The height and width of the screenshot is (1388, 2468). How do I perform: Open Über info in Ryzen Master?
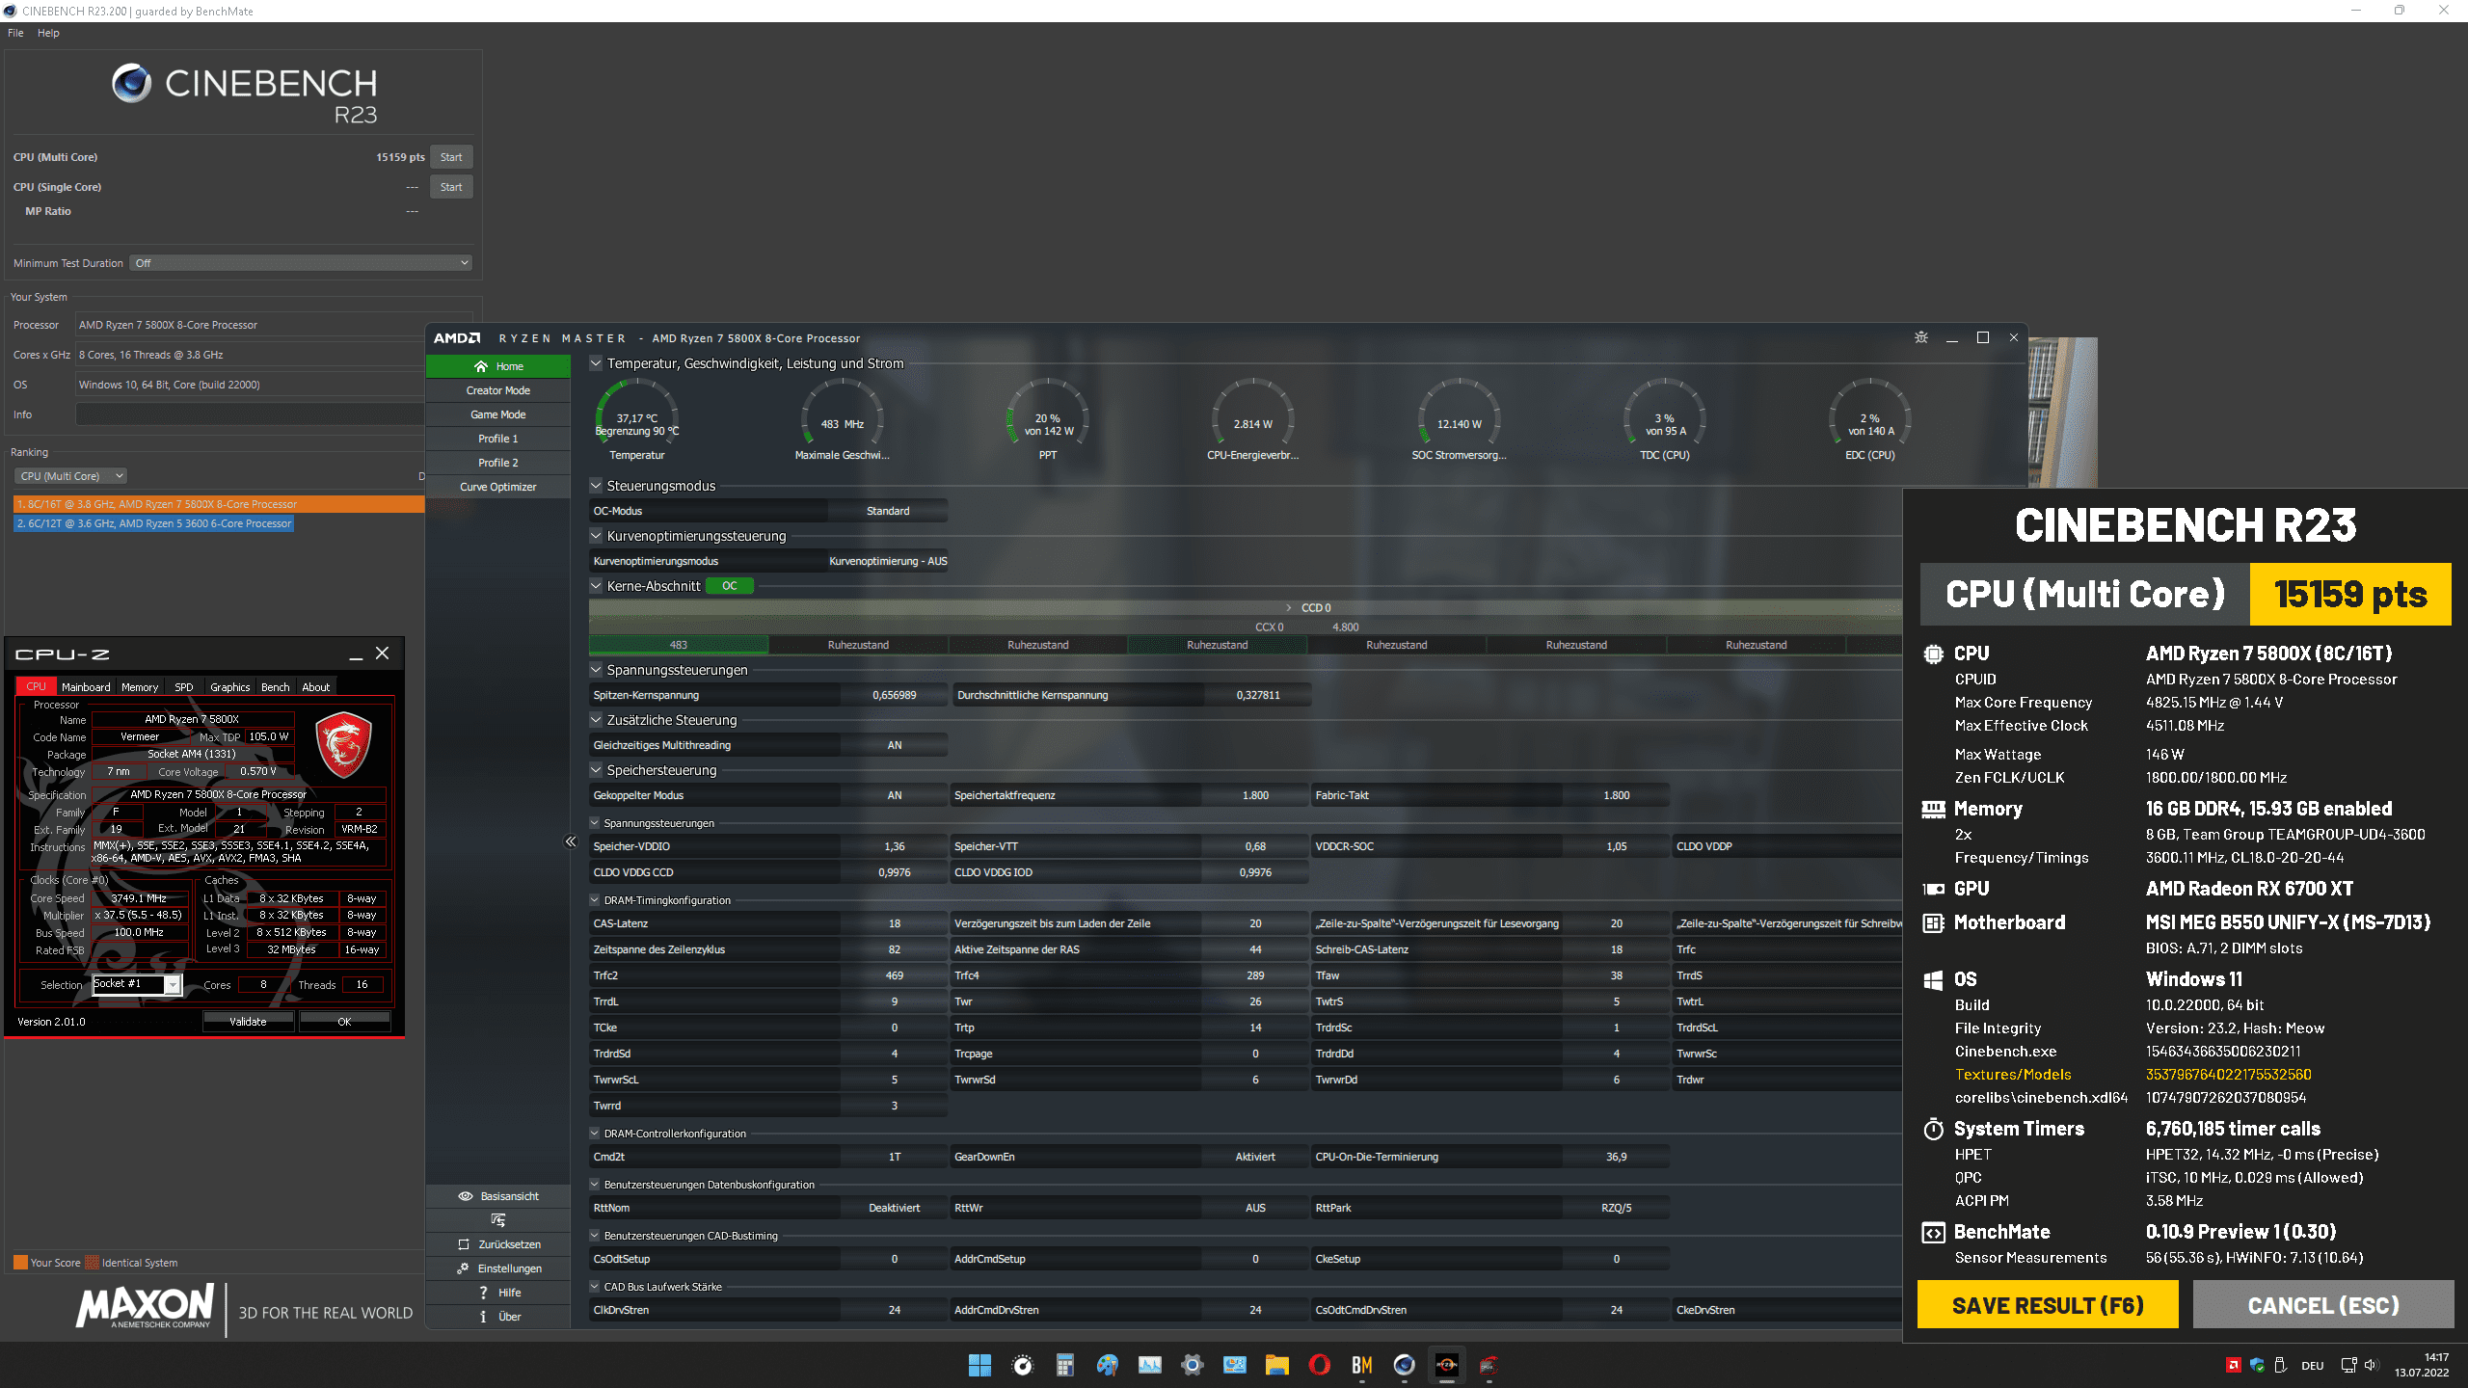pos(498,1317)
